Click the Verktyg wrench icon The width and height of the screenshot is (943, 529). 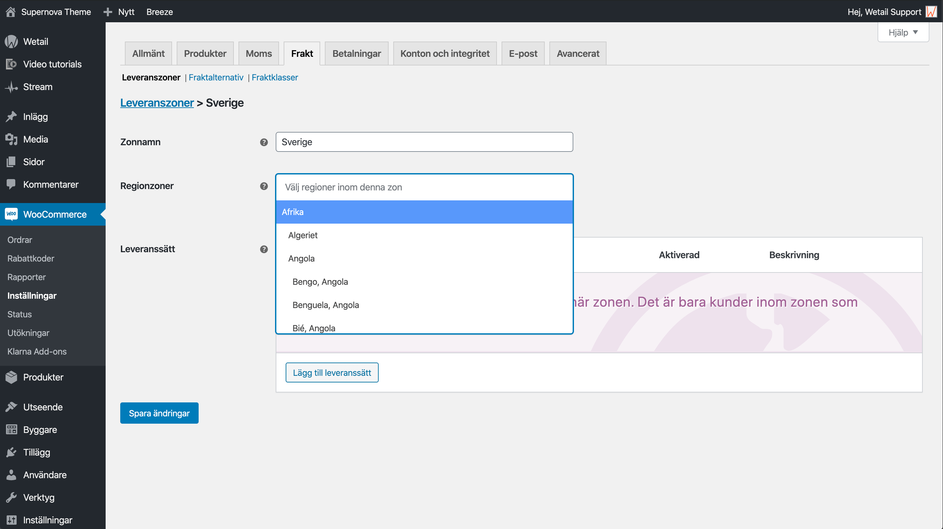click(11, 497)
